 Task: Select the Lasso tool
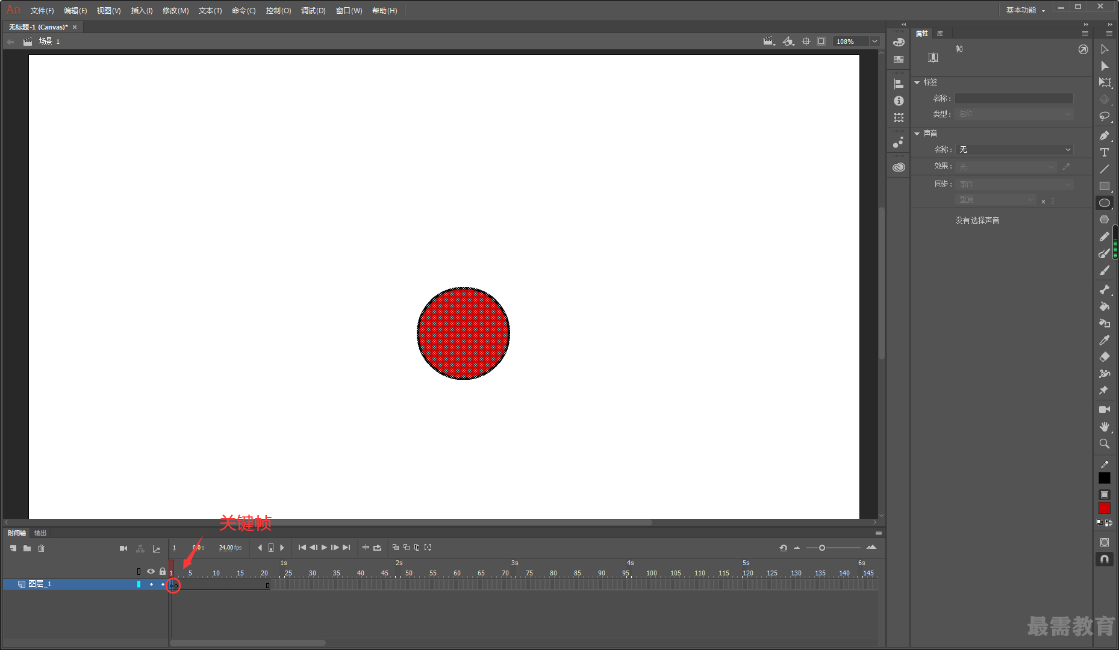(1105, 116)
